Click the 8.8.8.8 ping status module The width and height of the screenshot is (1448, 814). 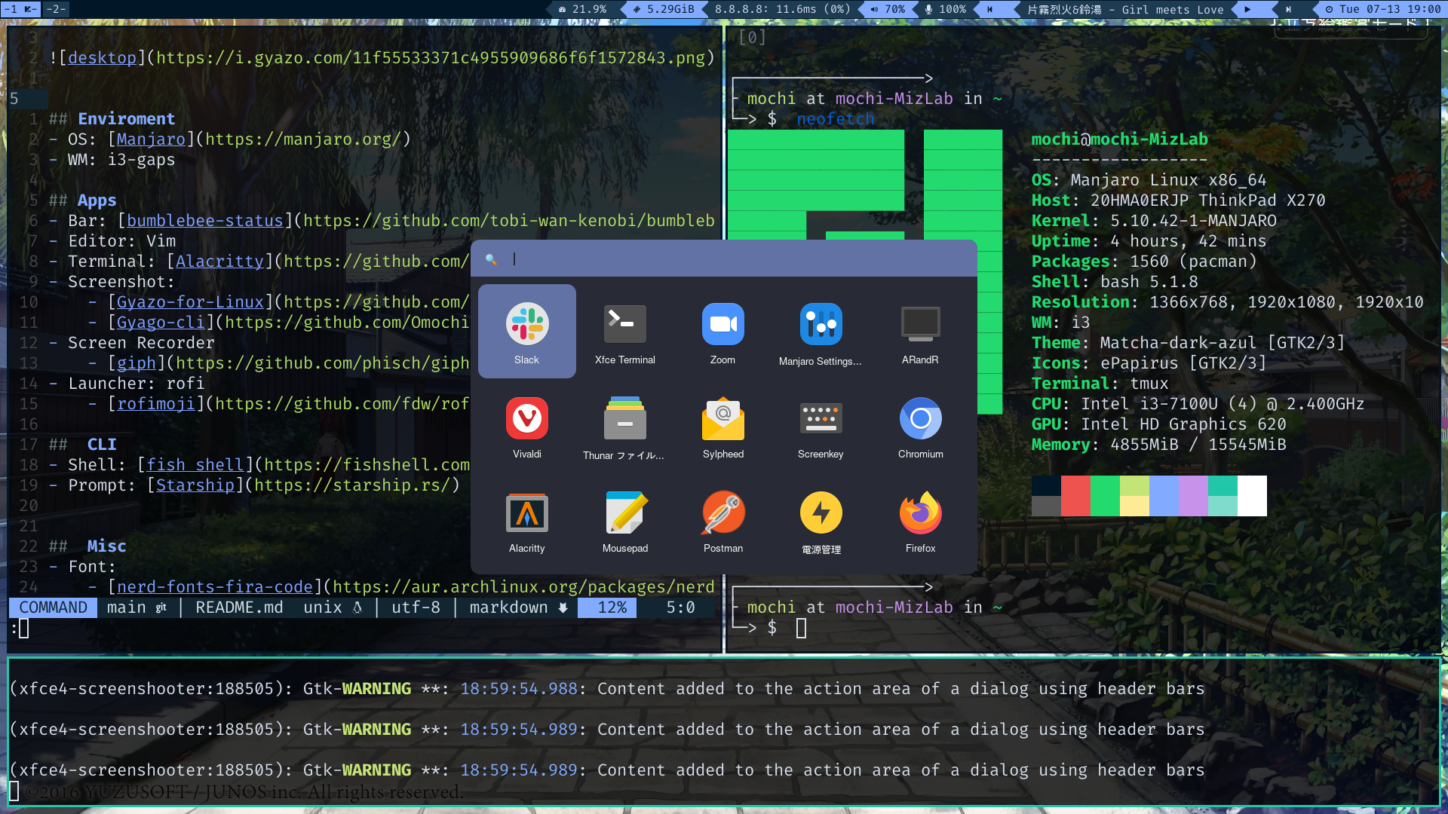782,9
